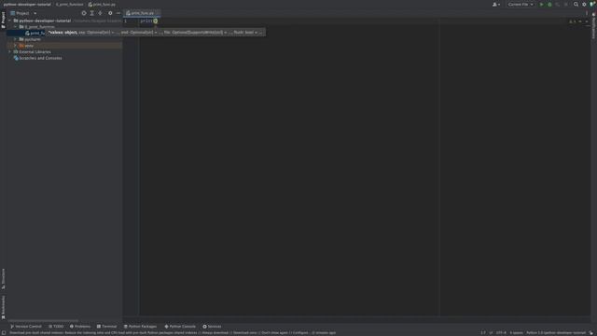This screenshot has height=336, width=597.
Task: Collapse the 0_print_function folder
Action: [16, 27]
